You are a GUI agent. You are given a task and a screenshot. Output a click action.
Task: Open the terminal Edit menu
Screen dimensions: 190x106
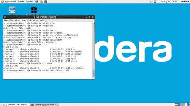click(x=11, y=20)
